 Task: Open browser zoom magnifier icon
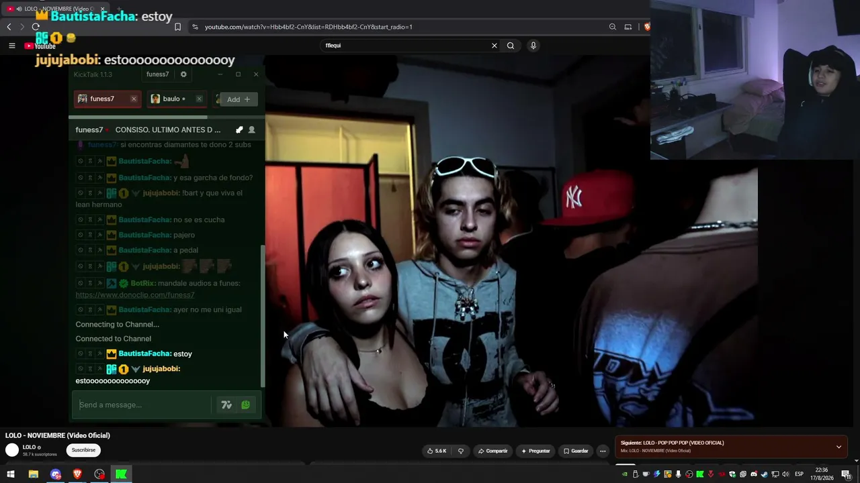point(613,27)
